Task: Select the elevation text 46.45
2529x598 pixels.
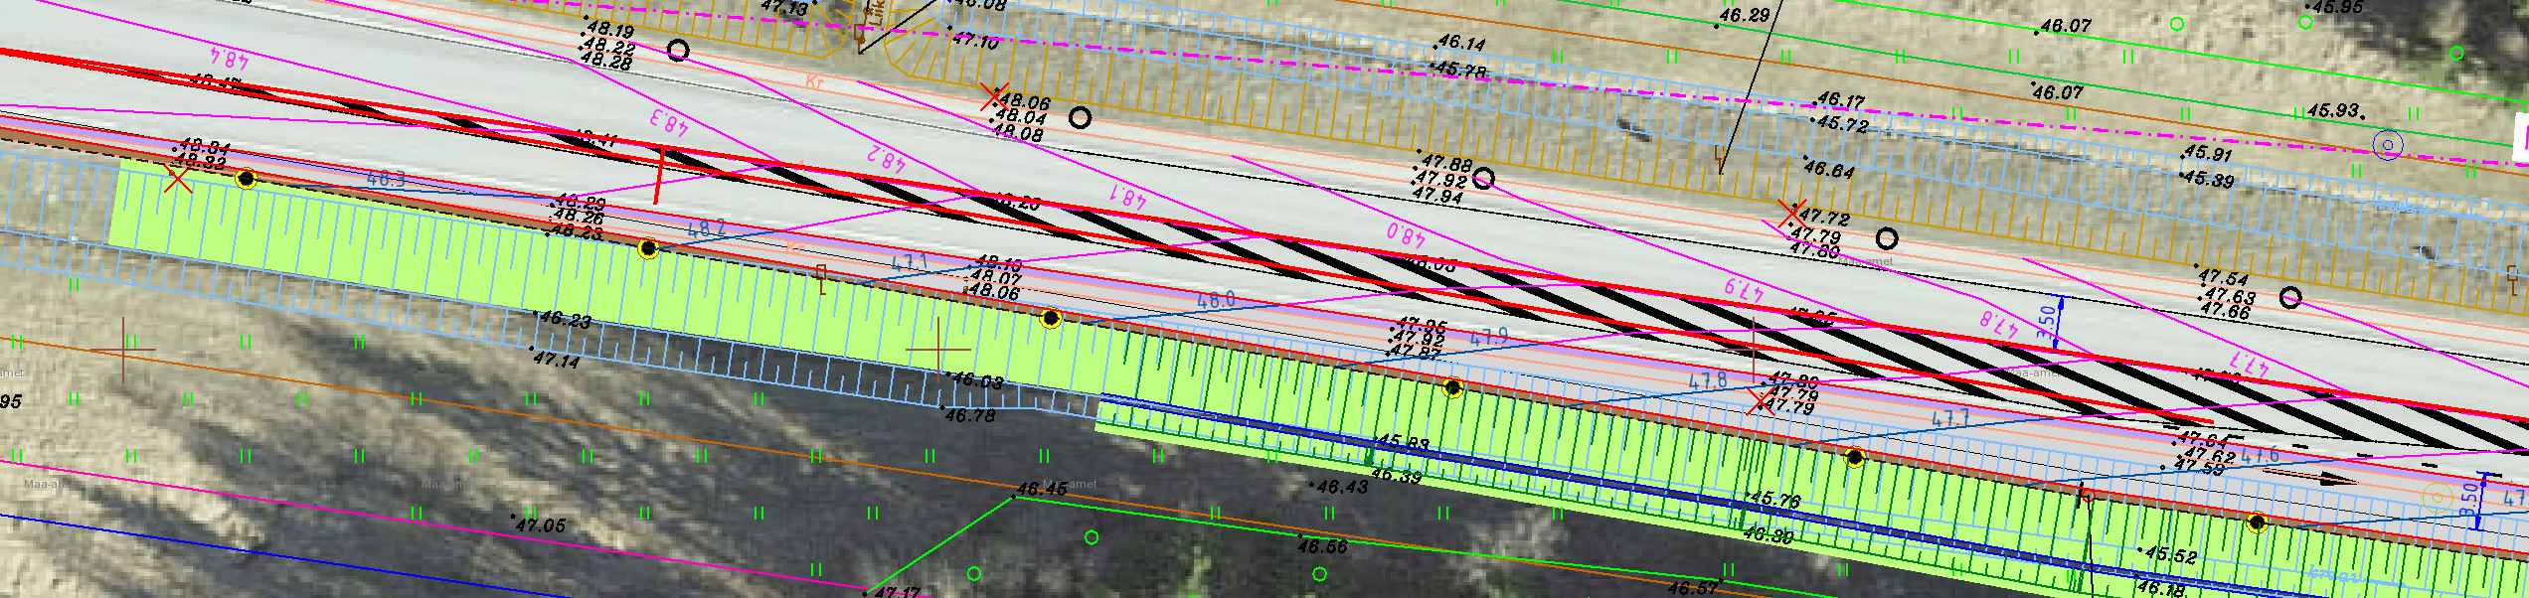Action: point(1043,489)
